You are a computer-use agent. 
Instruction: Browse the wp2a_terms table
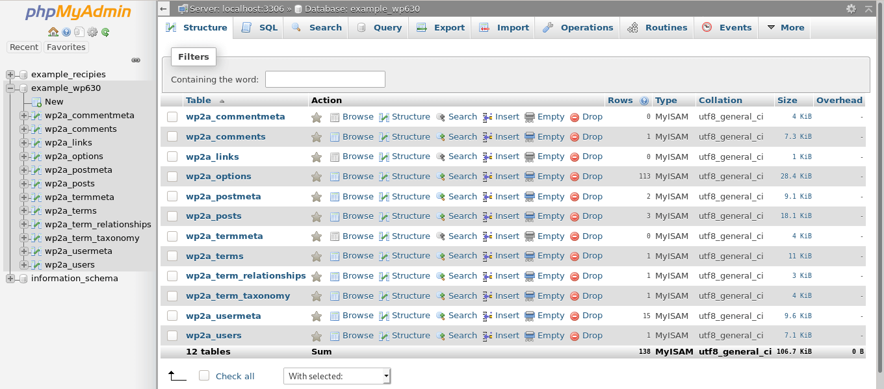357,255
